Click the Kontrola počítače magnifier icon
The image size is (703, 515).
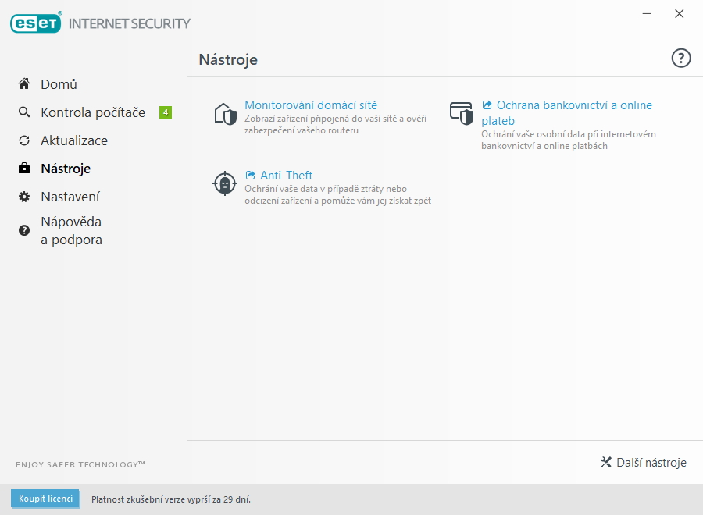pos(24,112)
